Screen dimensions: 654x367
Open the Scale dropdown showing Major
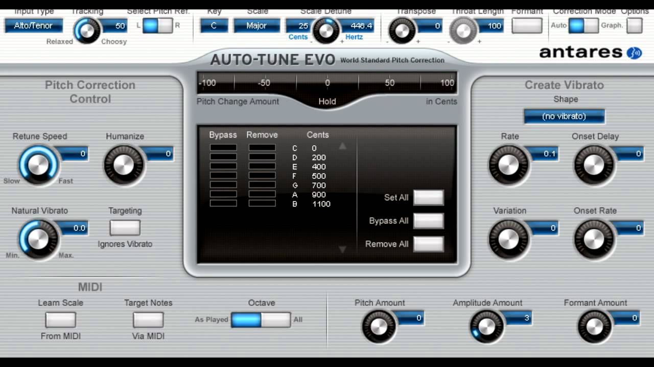[257, 25]
